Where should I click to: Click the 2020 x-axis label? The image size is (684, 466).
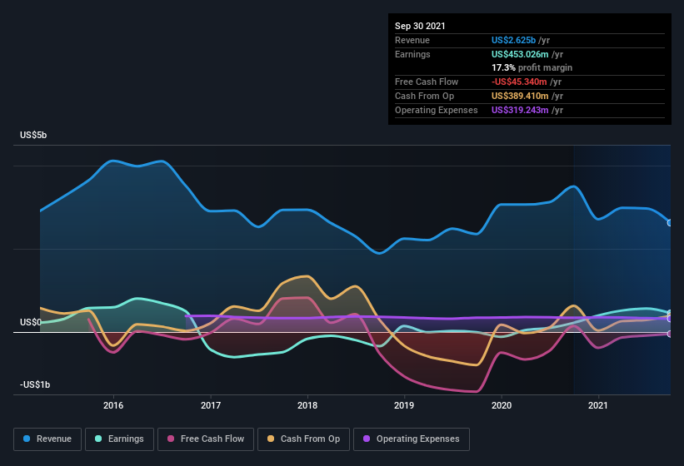coord(502,405)
